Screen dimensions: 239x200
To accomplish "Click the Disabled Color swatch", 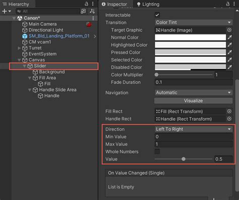I will coord(190,67).
